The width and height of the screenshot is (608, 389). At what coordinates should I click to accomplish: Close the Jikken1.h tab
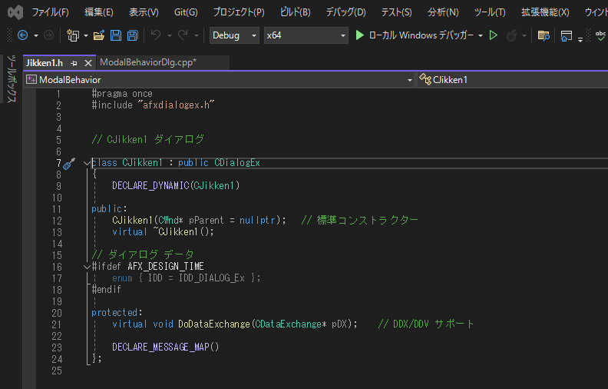pyautogui.click(x=88, y=62)
